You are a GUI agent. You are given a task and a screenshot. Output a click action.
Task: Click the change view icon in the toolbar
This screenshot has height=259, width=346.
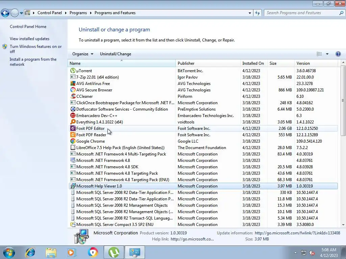coord(319,54)
